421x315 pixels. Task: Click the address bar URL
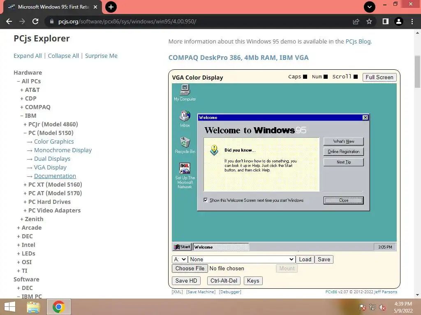click(x=127, y=21)
